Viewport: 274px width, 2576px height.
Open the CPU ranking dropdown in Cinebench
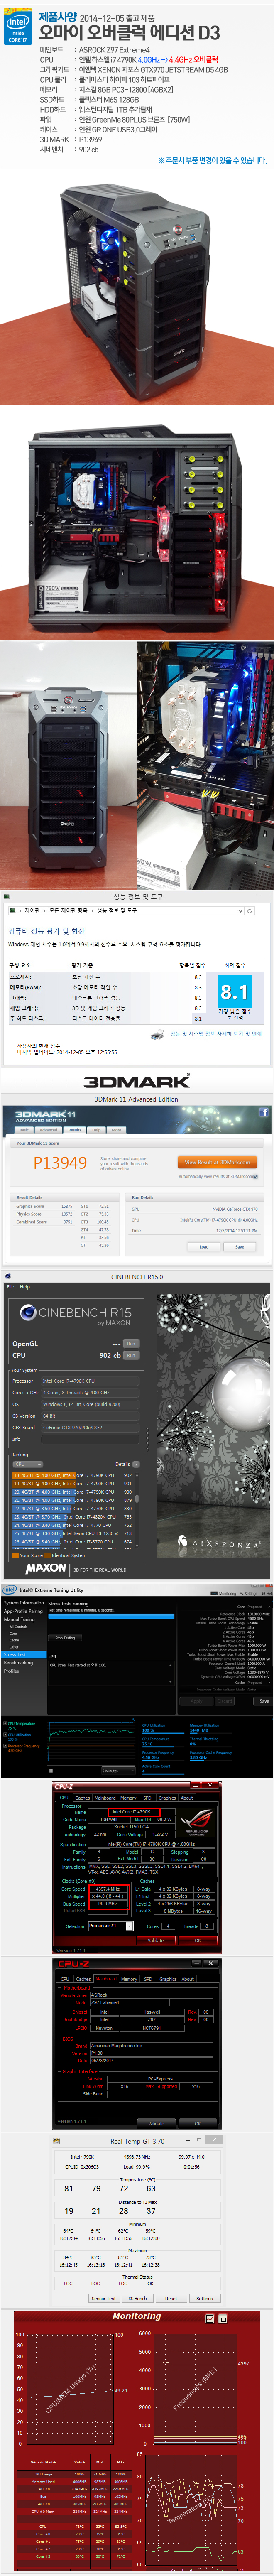27,1465
